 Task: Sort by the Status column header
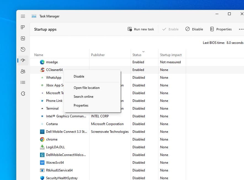click(137, 55)
